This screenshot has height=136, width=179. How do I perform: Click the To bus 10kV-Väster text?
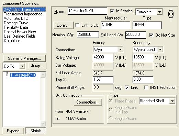[76, 119]
